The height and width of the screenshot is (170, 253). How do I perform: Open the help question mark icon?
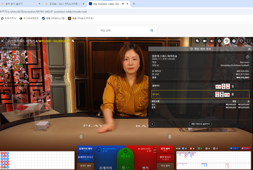tap(234, 41)
